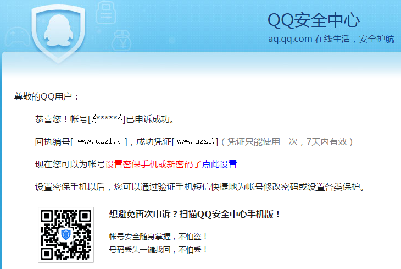This screenshot has height=269, width=401.
Task: Click the 设置密保手机以后 explanation sentence
Action: [x=200, y=187]
